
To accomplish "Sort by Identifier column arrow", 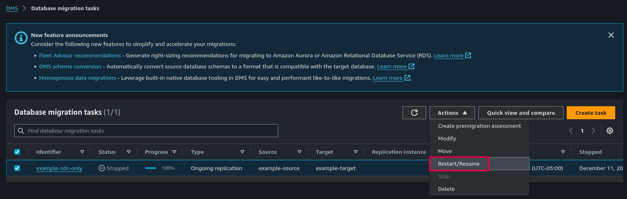I will click(82, 152).
